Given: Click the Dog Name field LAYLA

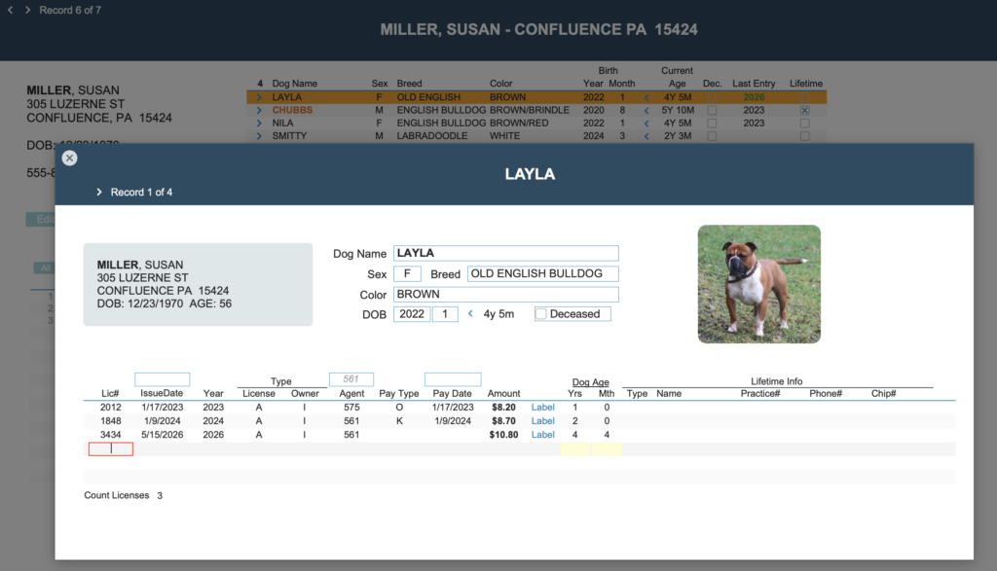Looking at the screenshot, I should pyautogui.click(x=506, y=254).
